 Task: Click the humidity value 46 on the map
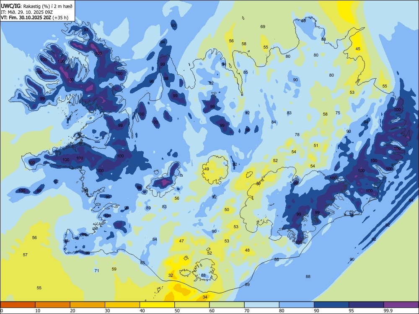click(258, 183)
